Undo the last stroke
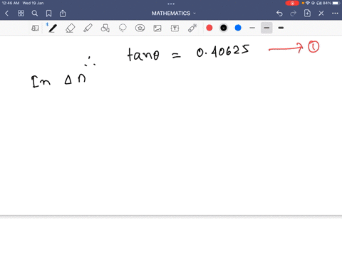This screenshot has height=256, width=342. pos(279,14)
